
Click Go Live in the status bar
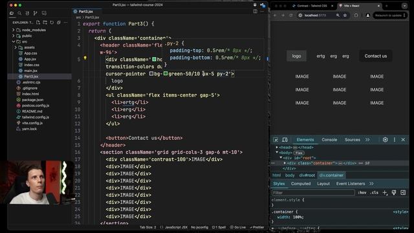(x=238, y=227)
